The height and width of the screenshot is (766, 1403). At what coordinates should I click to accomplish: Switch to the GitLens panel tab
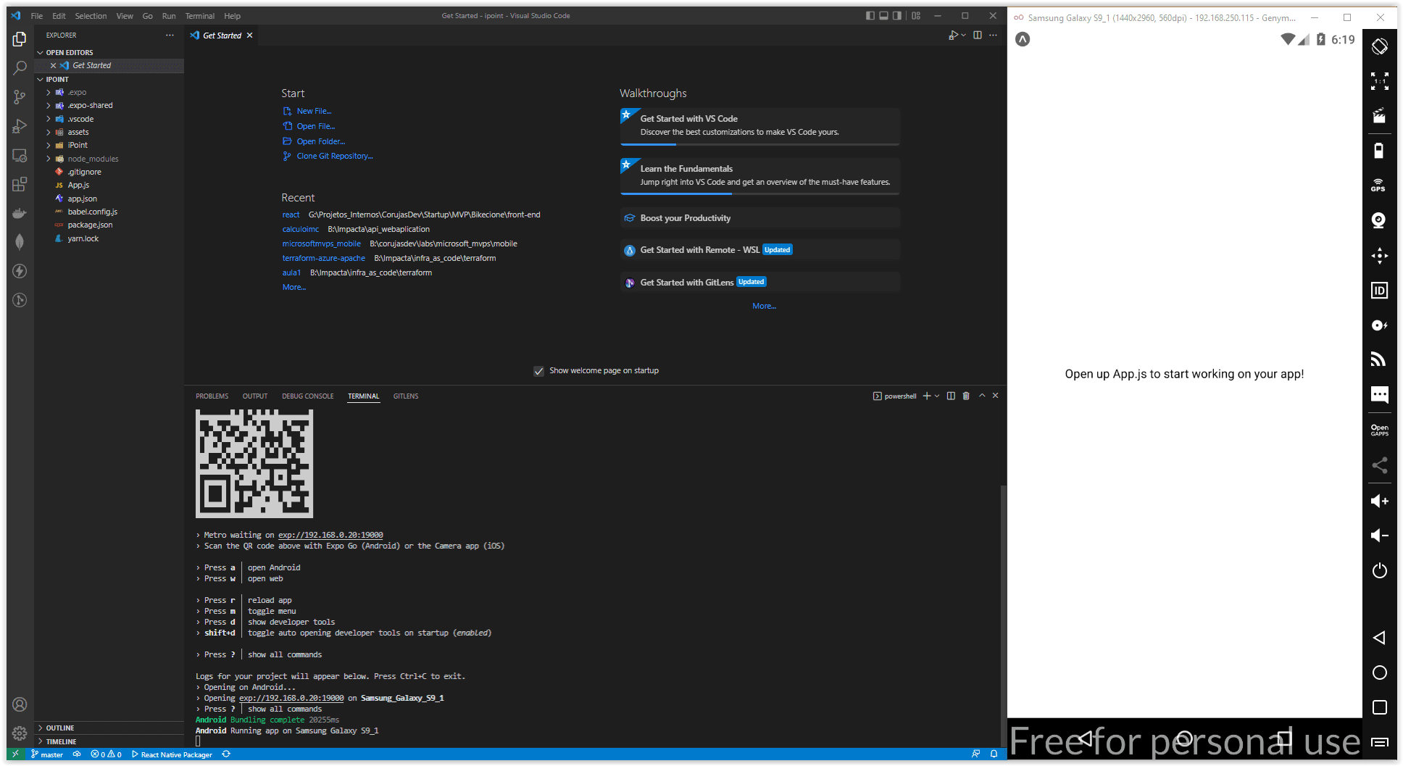click(x=406, y=396)
